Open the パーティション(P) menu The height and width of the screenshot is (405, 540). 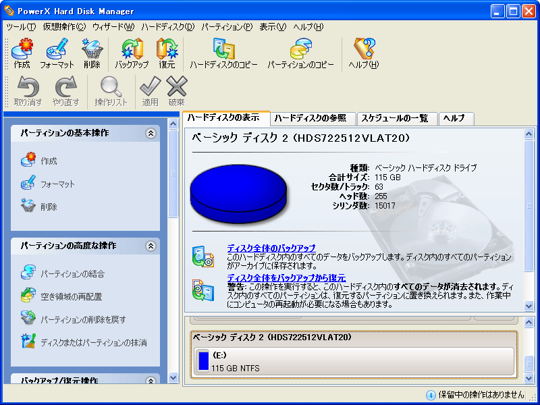(227, 27)
